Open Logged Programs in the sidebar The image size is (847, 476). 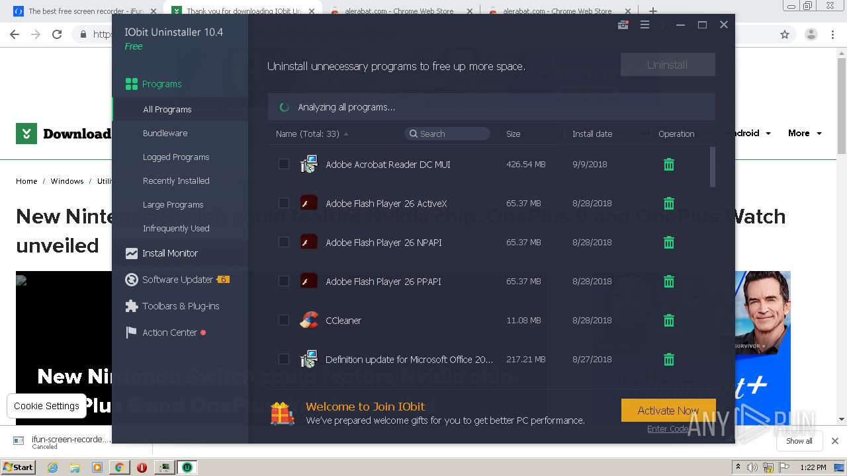point(176,157)
